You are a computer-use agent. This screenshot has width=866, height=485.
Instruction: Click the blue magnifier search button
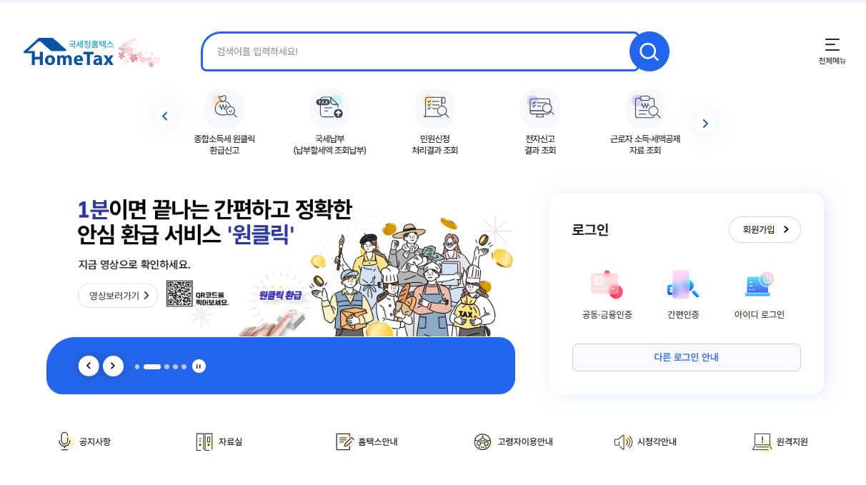(x=649, y=51)
